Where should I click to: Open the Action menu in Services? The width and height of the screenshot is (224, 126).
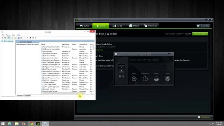(8, 35)
